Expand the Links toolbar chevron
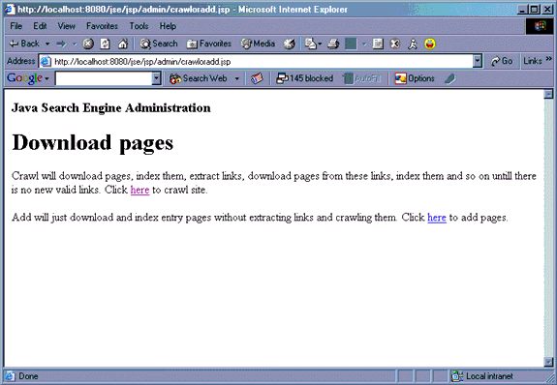557x385 pixels. (549, 59)
